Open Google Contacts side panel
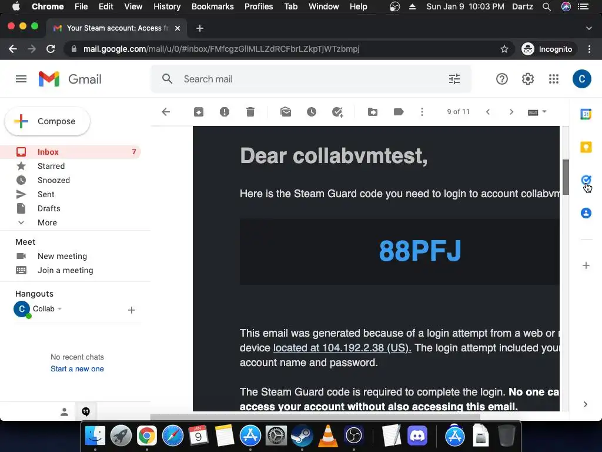Image resolution: width=602 pixels, height=452 pixels. (x=586, y=213)
